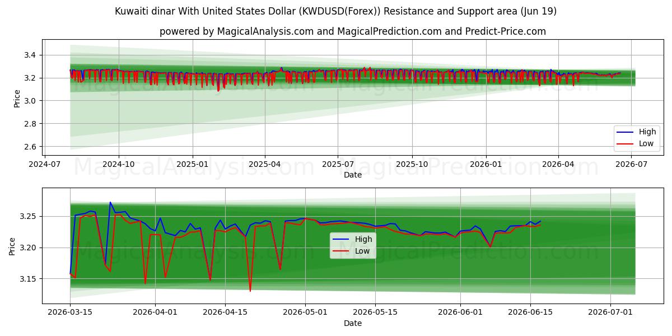
Task: Click the 2026-01 date tick label
Action: click(486, 164)
